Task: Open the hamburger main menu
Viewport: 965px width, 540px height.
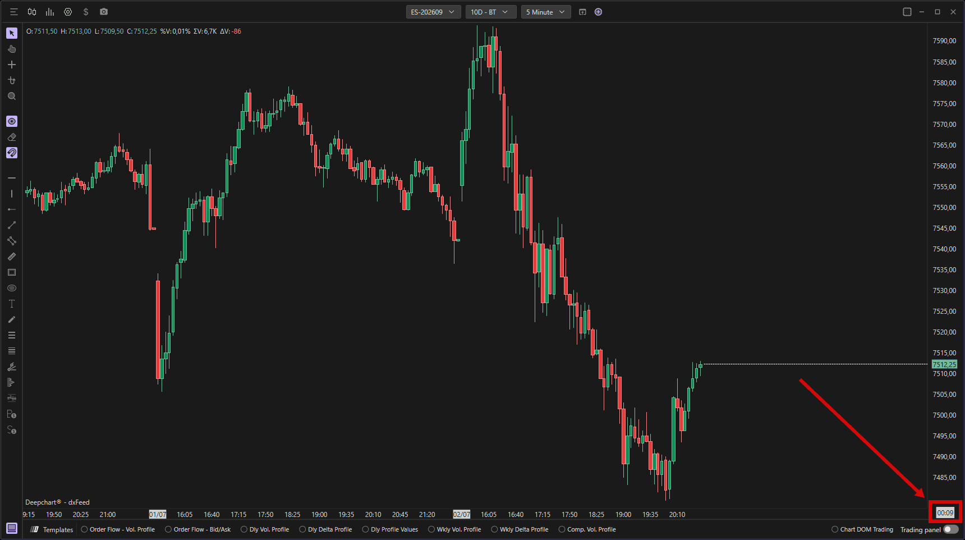Action: coord(14,12)
